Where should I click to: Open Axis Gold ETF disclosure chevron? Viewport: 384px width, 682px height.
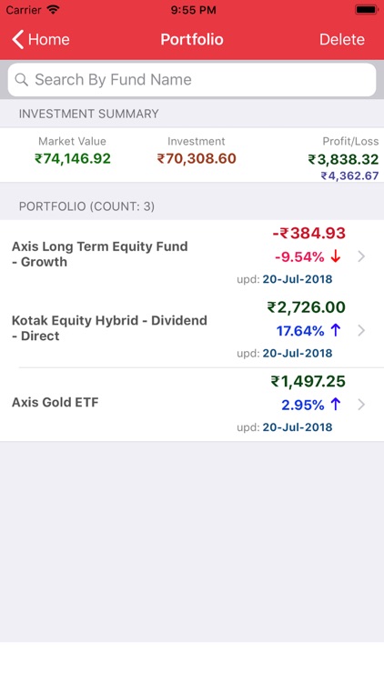[361, 405]
